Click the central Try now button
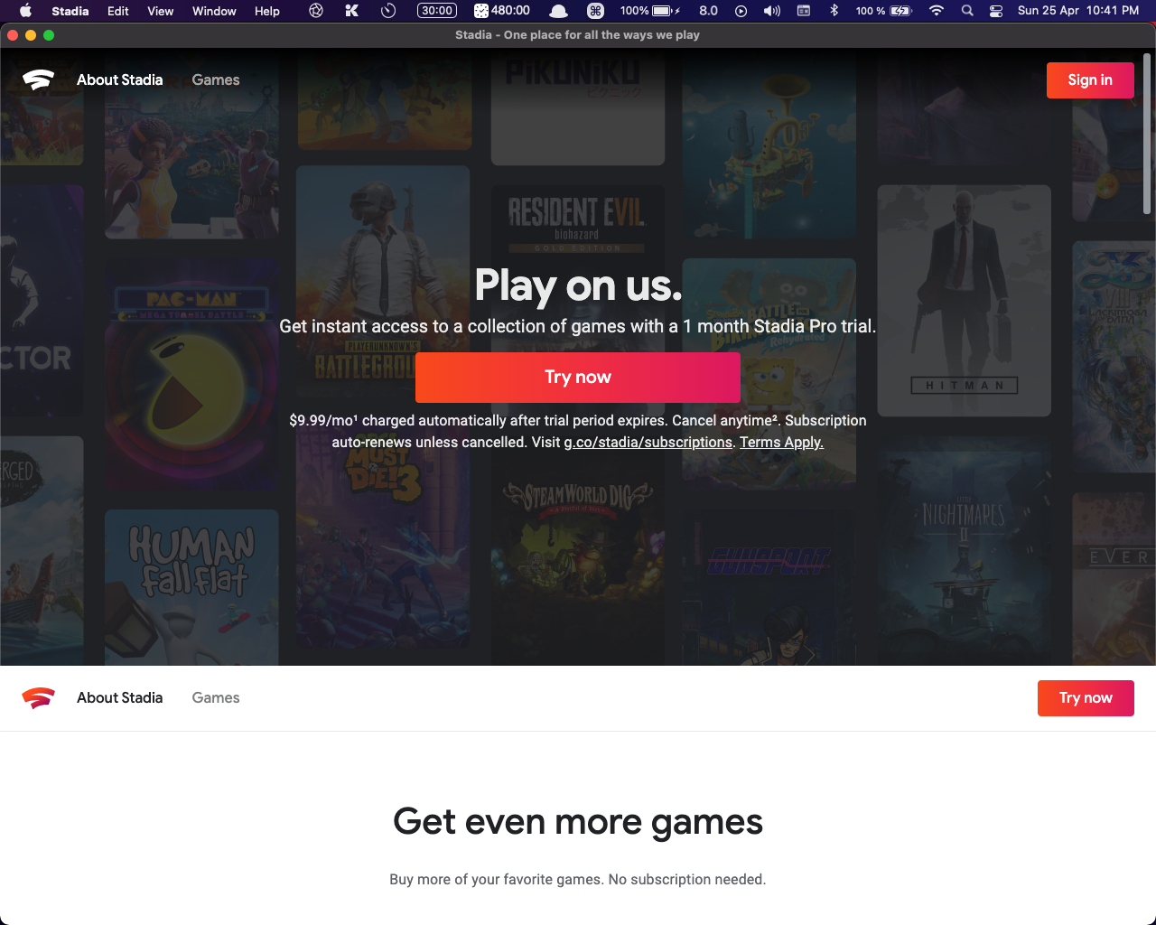Viewport: 1156px width, 925px height. 578,377
